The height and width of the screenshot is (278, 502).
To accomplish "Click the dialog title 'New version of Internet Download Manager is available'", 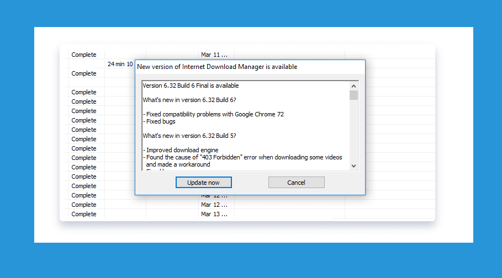I will pos(217,67).
